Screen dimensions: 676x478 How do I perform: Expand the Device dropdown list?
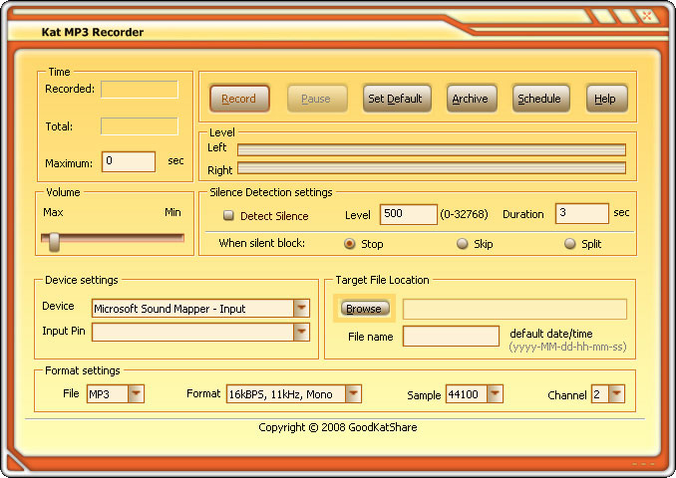(301, 309)
